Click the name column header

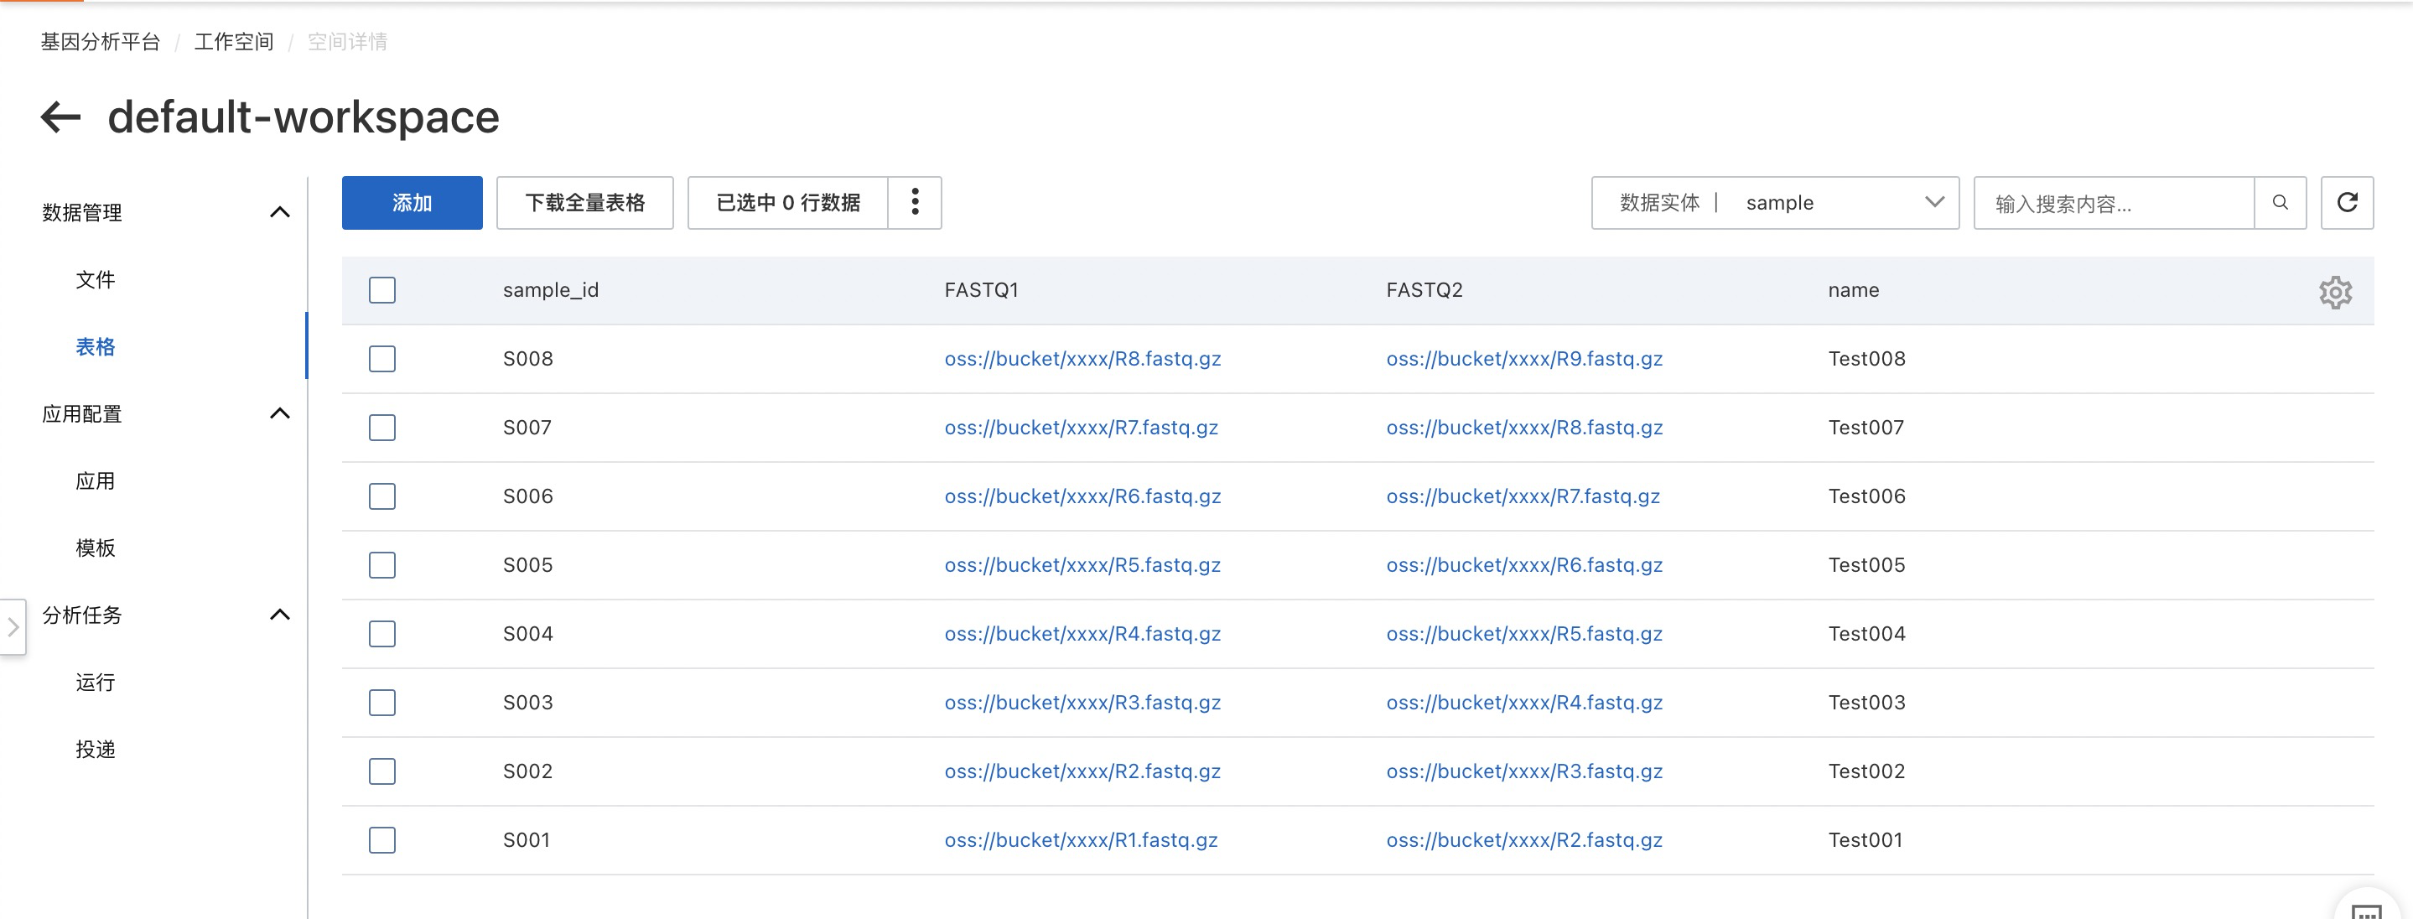pos(1854,290)
